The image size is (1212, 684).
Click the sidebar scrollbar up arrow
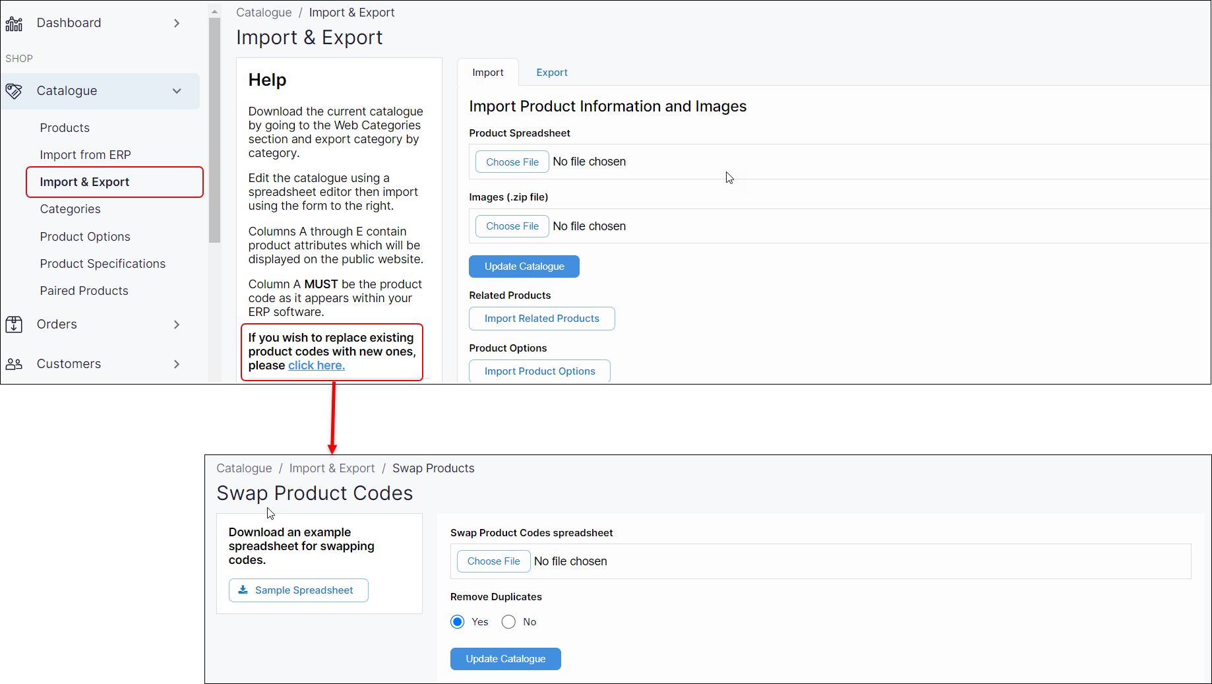214,11
